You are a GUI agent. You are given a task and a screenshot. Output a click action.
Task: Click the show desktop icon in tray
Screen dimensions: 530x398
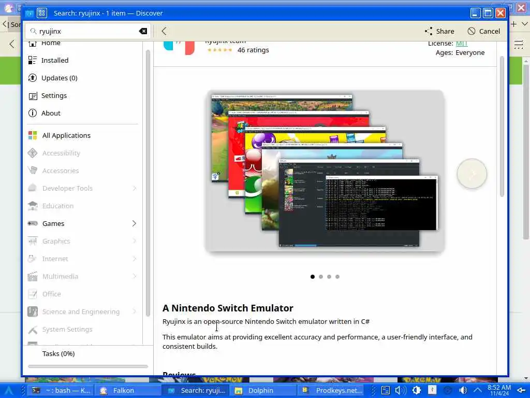(522, 391)
